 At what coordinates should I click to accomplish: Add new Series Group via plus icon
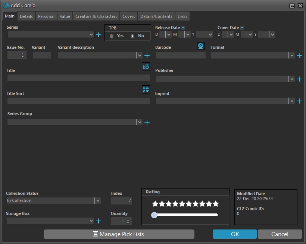point(147,122)
